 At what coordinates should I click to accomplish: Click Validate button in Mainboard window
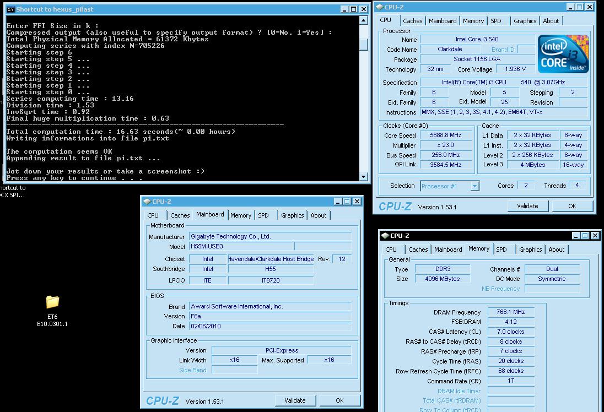point(295,400)
